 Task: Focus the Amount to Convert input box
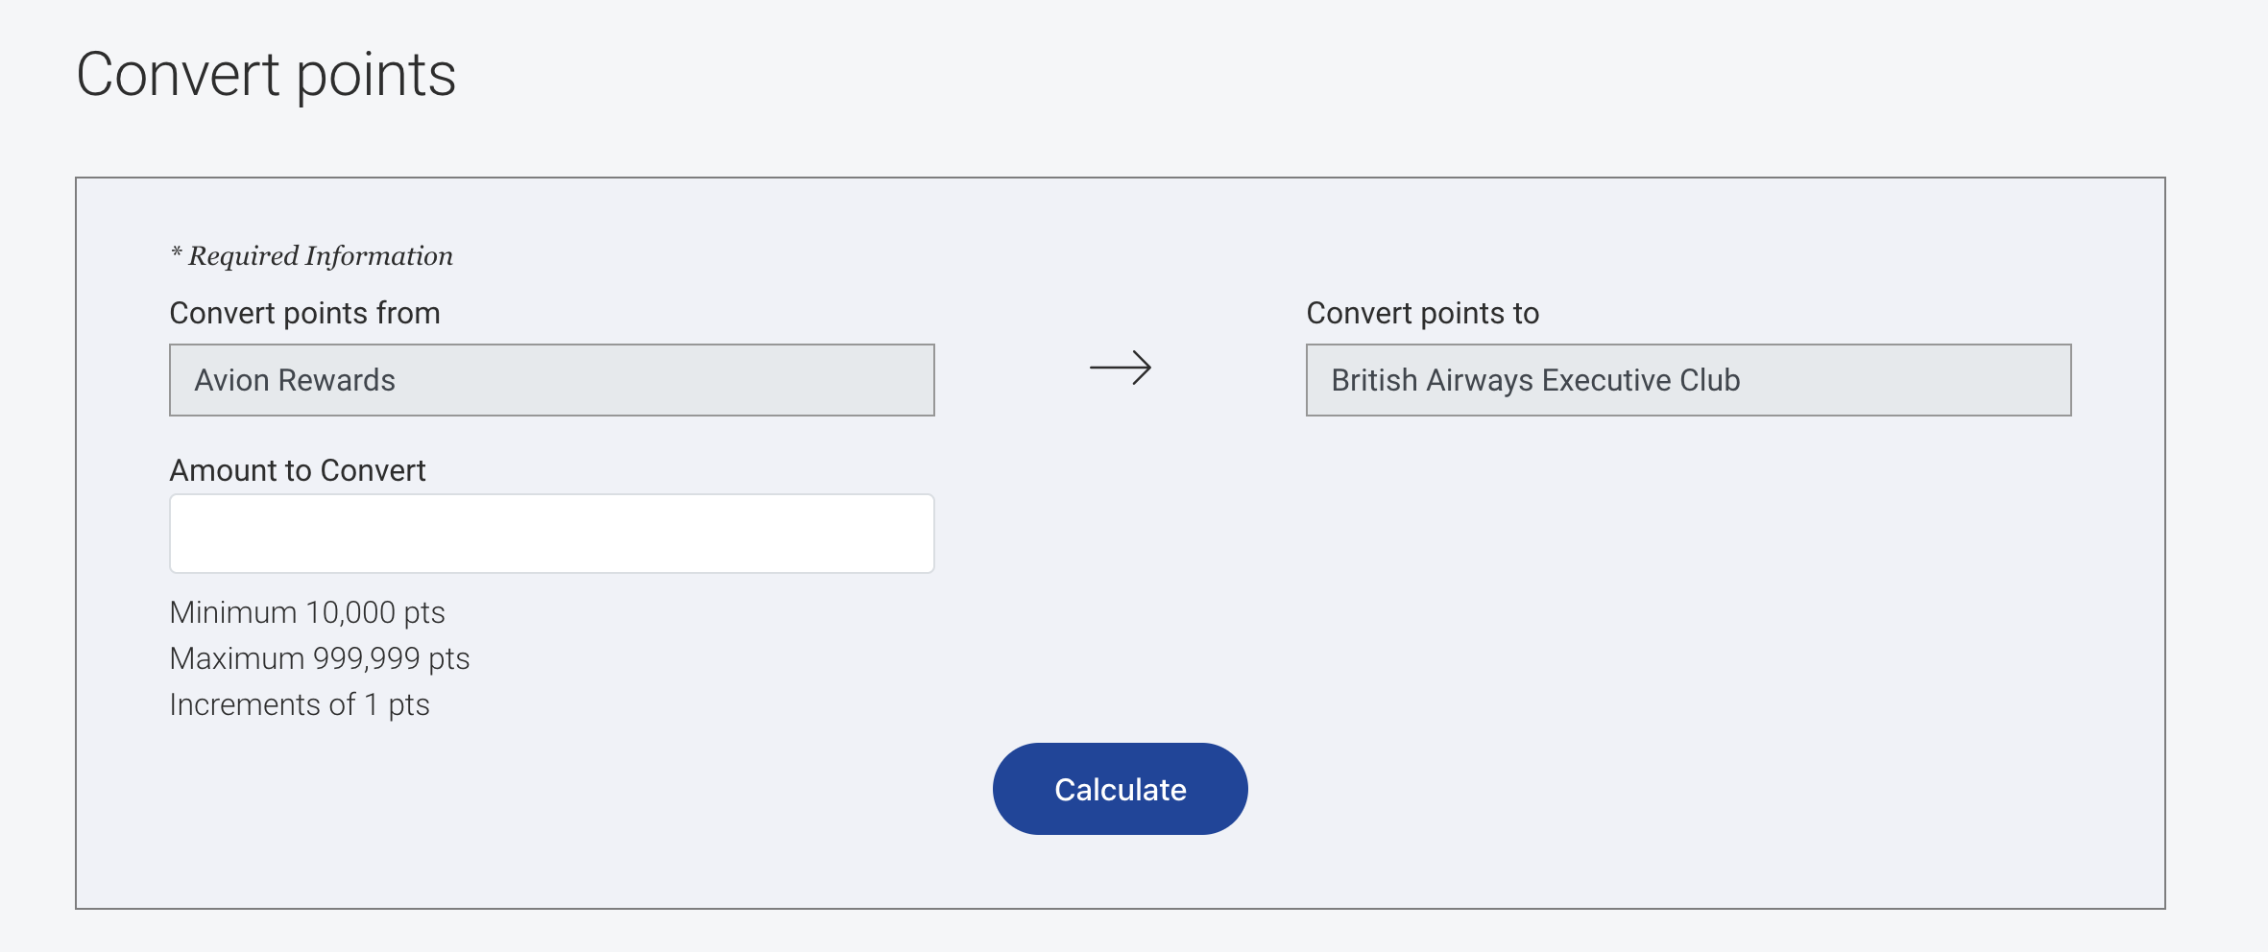pyautogui.click(x=551, y=534)
